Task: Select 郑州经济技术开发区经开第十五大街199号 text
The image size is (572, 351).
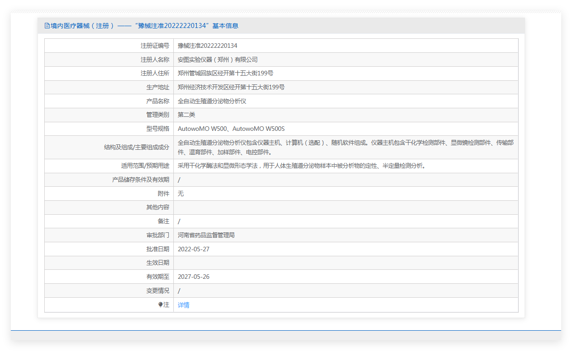Action: coord(231,87)
